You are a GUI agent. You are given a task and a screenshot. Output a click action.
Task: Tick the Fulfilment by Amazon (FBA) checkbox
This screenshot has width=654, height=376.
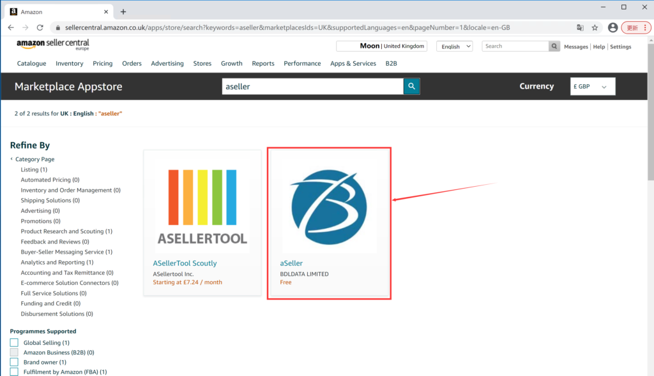tap(14, 372)
